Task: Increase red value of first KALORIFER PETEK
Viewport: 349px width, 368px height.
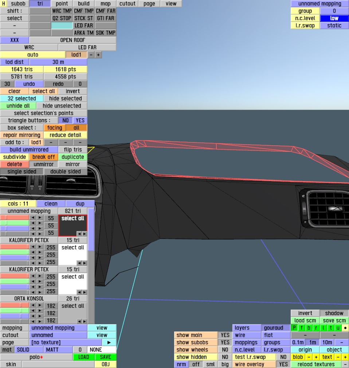Action: click(x=40, y=247)
